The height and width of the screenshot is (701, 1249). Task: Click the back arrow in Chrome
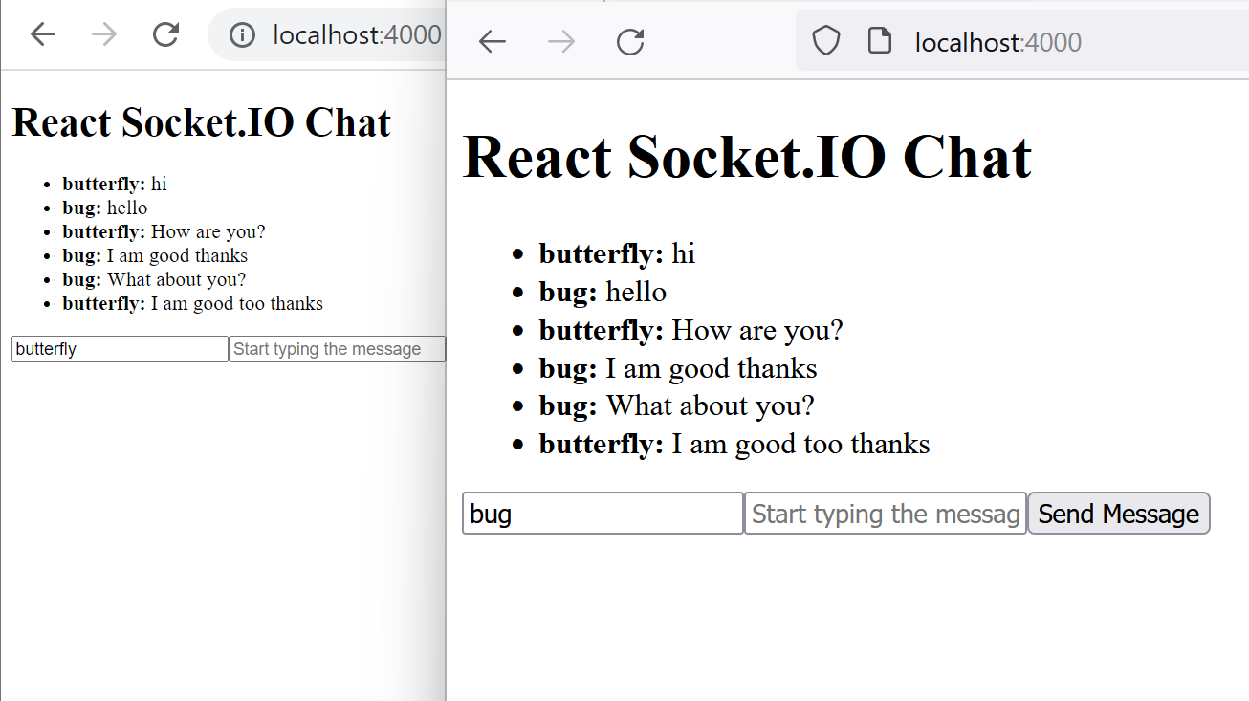(42, 34)
